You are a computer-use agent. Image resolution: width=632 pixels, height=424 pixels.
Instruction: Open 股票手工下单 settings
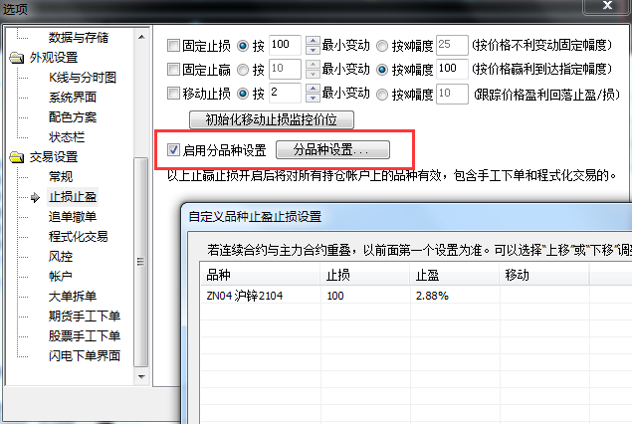pyautogui.click(x=85, y=335)
